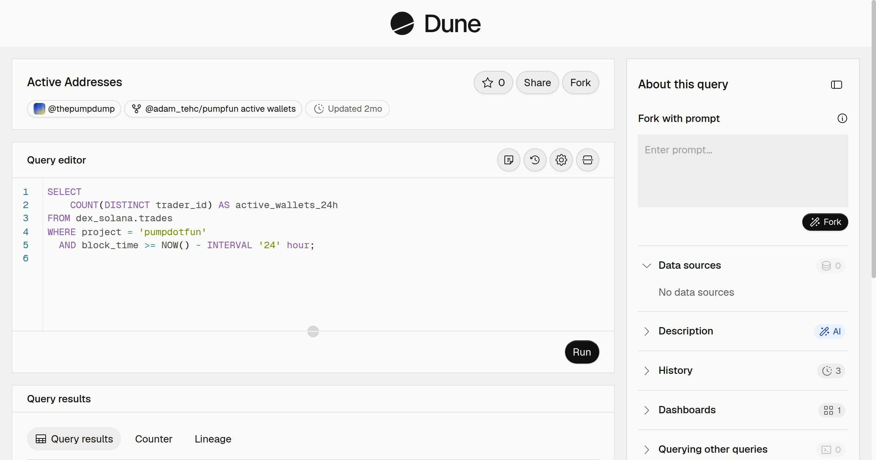Viewport: 876px width, 460px height.
Task: Fork the query from header button
Action: [580, 83]
